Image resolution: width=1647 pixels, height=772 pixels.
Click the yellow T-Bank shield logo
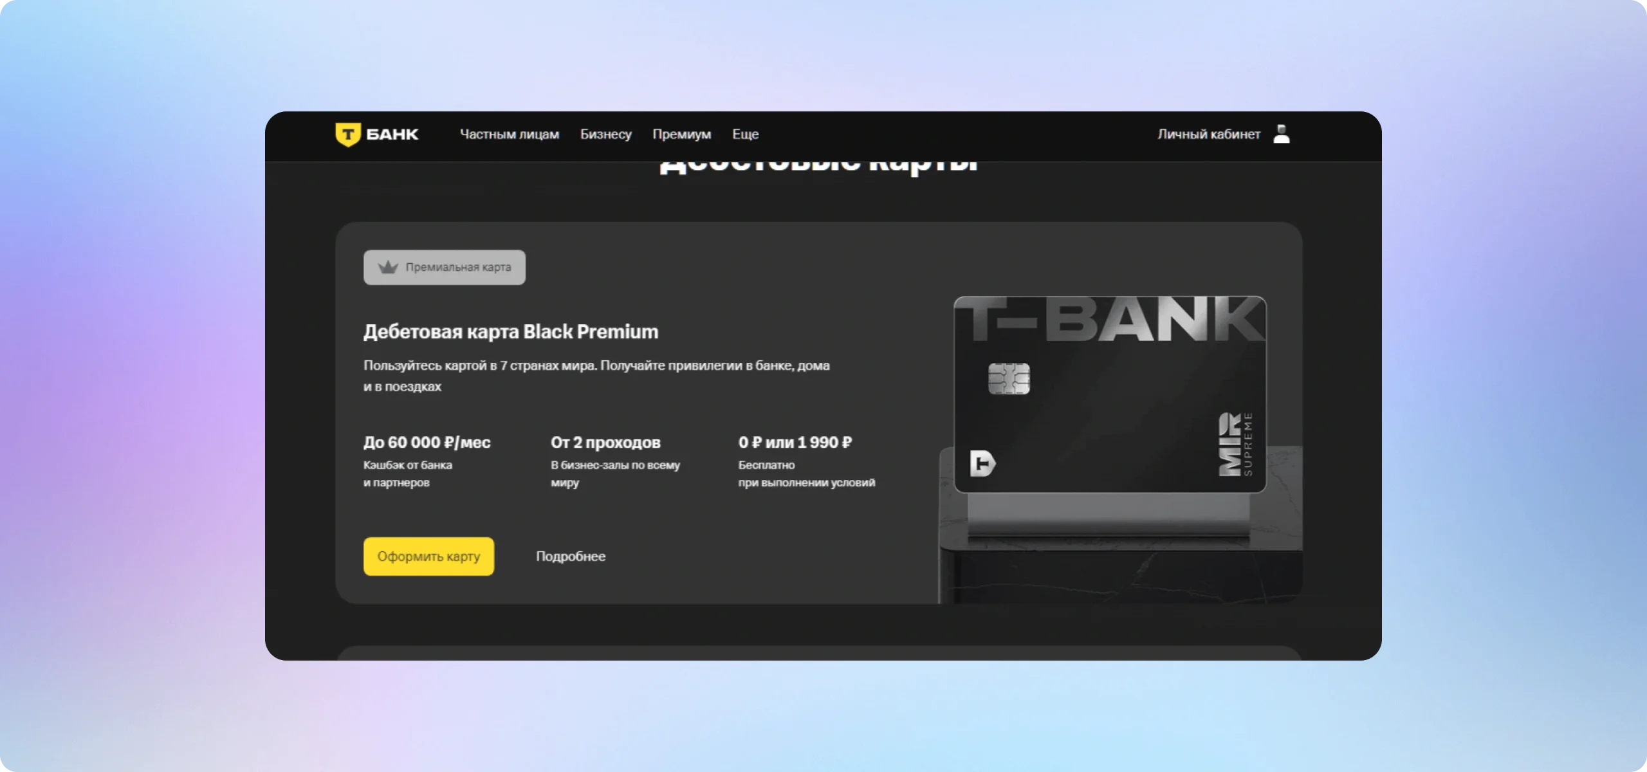click(x=348, y=134)
